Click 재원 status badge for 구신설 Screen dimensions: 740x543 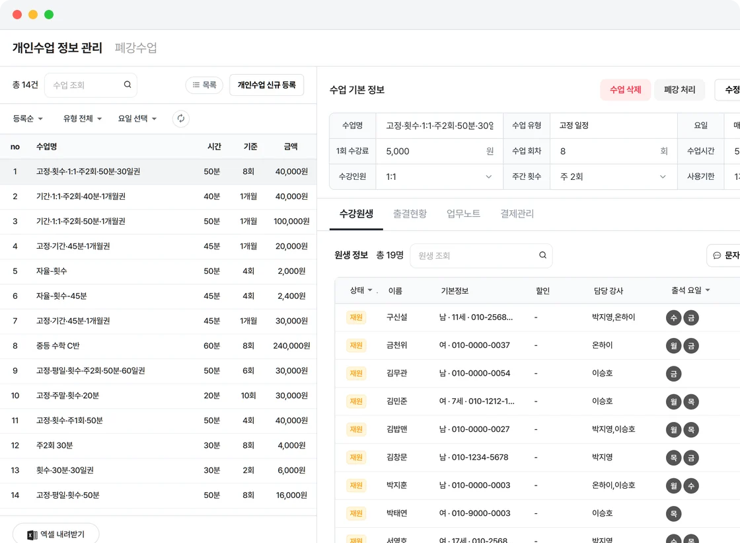coord(356,317)
